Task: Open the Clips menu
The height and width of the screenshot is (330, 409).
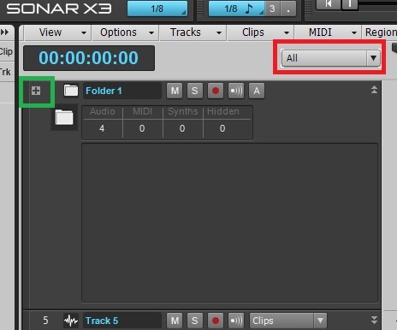Action: tap(261, 32)
